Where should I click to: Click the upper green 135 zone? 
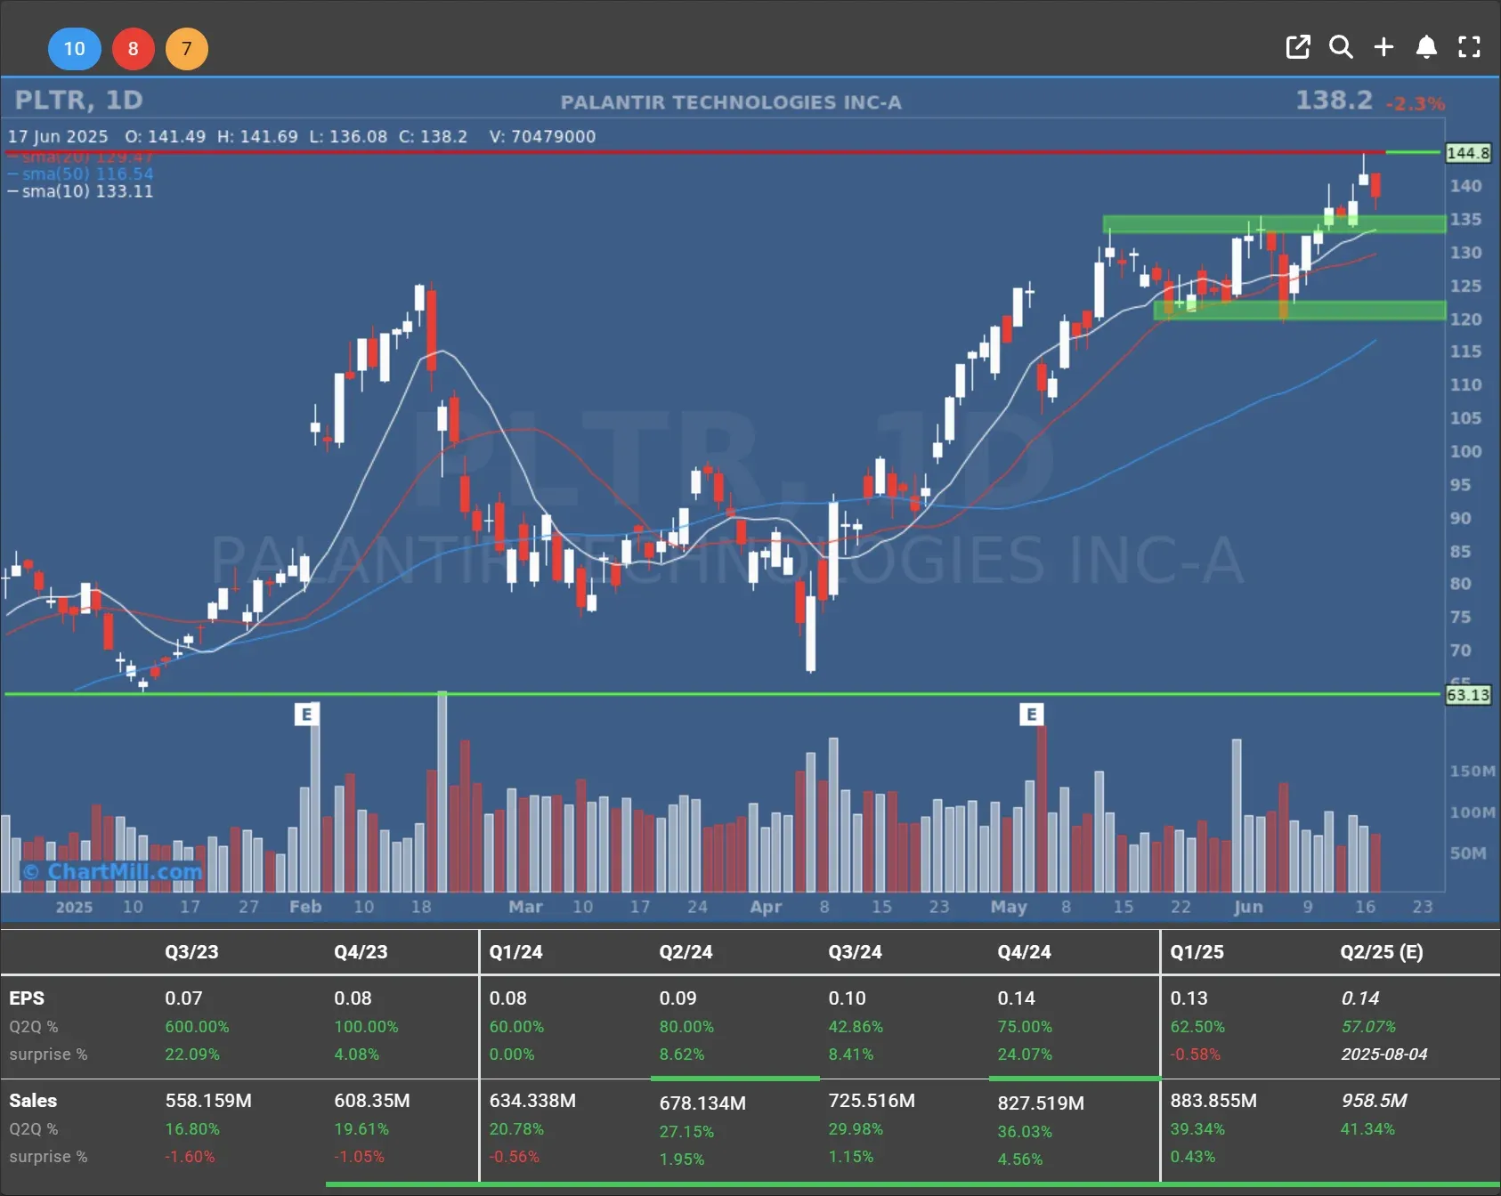pyautogui.click(x=1274, y=224)
